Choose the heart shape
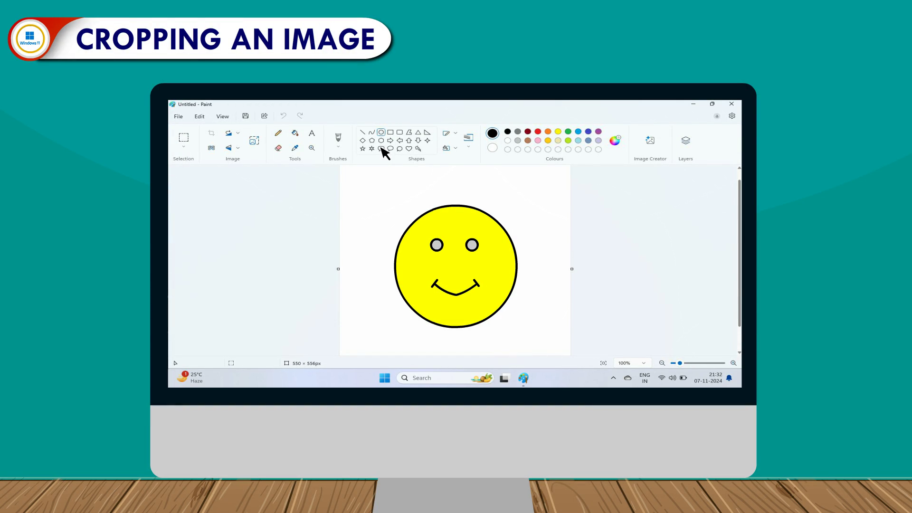 pos(409,149)
